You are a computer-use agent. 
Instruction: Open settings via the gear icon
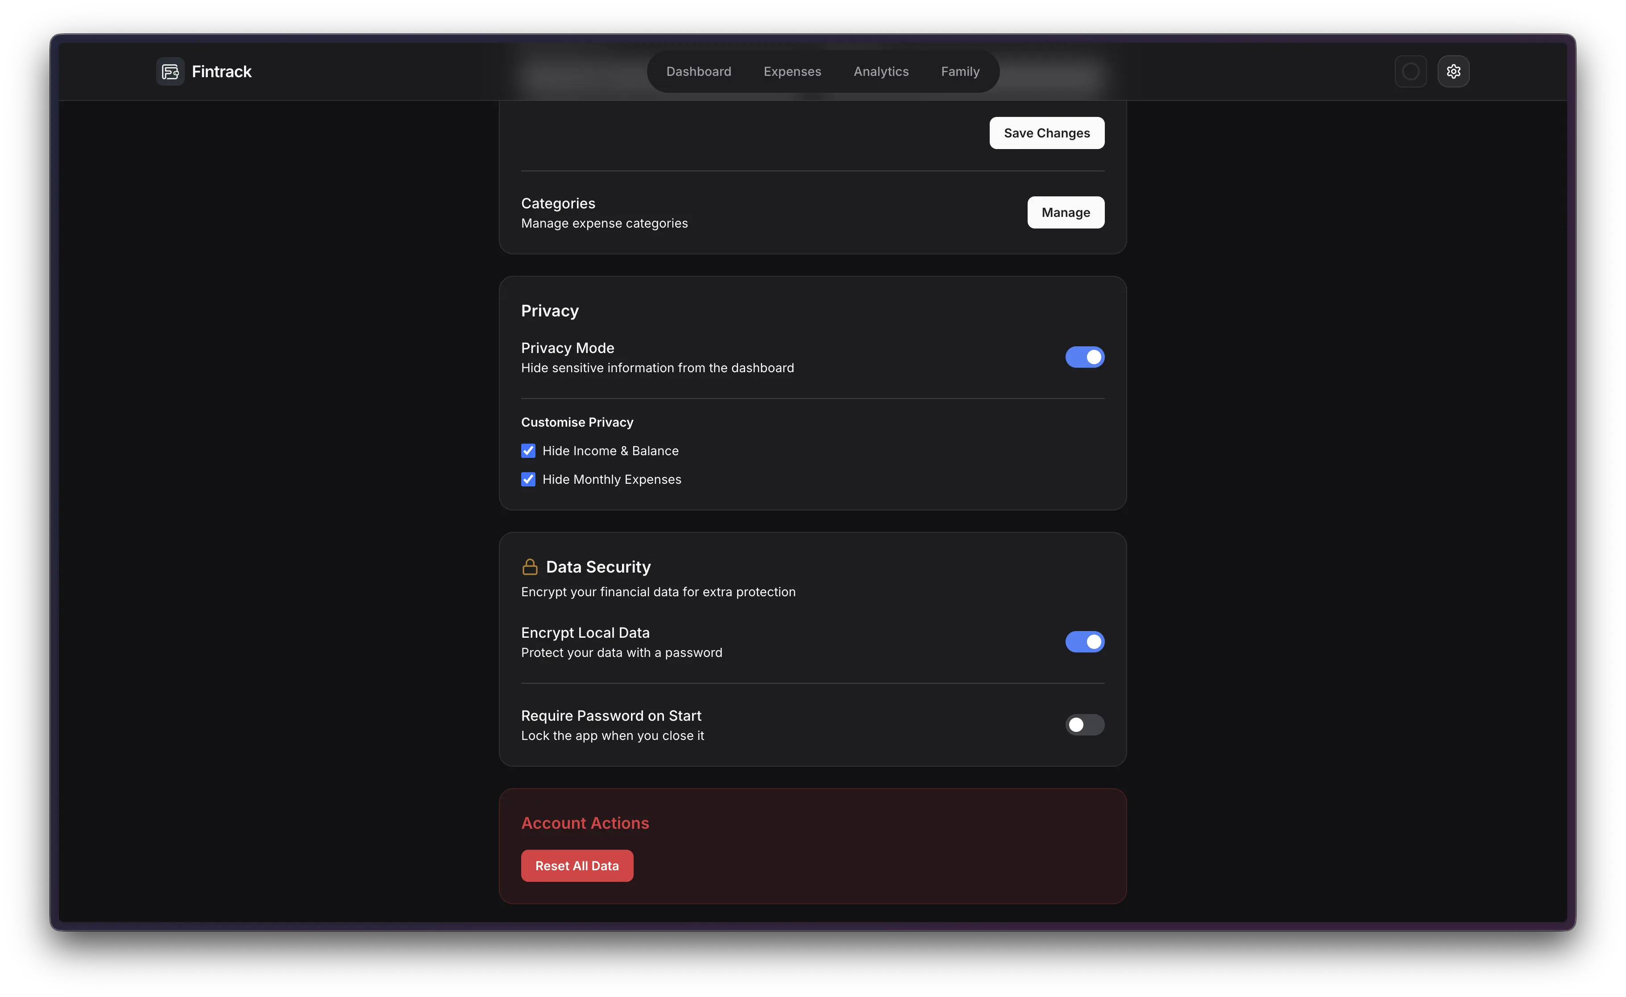pyautogui.click(x=1453, y=71)
